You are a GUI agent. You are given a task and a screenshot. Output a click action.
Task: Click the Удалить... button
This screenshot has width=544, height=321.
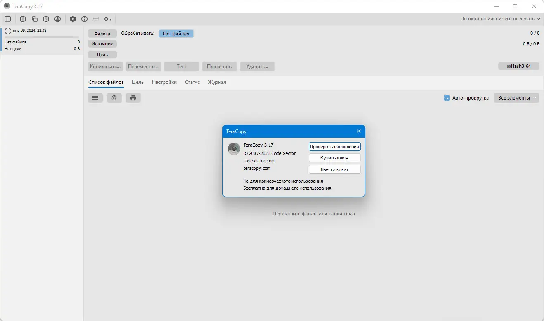(258, 67)
